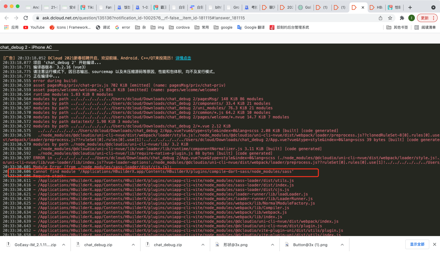
Task: Open the YouTube bookmark
Action: pyautogui.click(x=34, y=27)
